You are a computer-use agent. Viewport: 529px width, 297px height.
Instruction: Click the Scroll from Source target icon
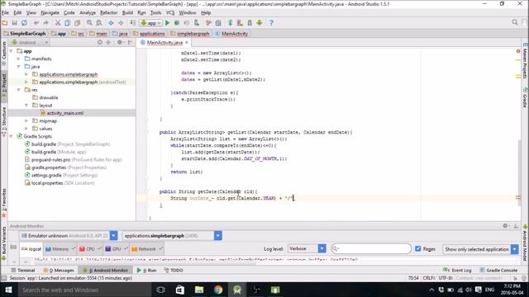tap(100, 42)
